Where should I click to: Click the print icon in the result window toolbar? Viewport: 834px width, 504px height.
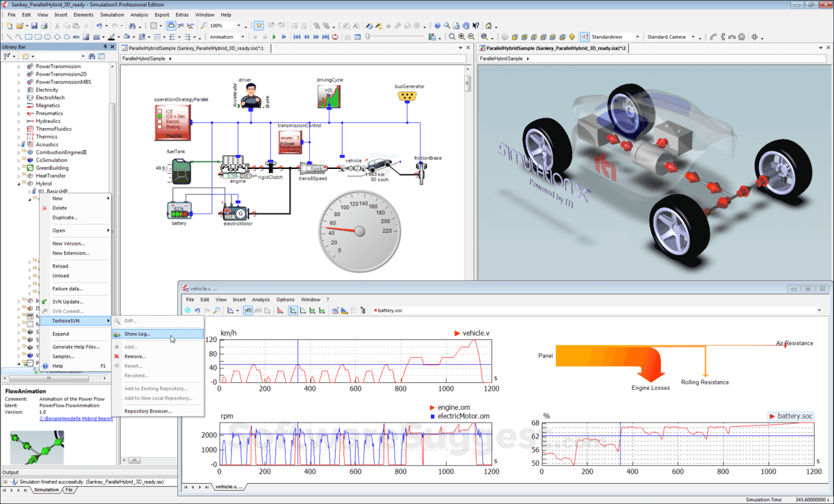click(334, 311)
